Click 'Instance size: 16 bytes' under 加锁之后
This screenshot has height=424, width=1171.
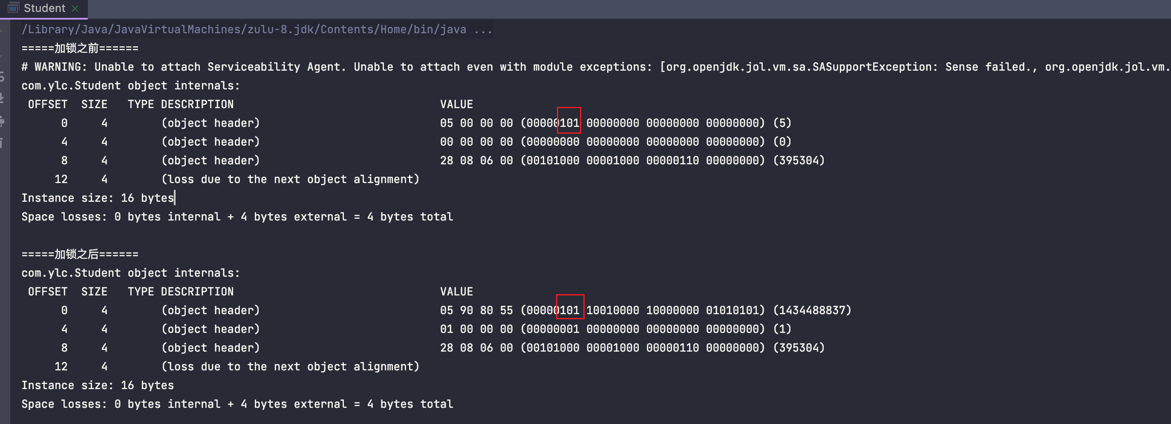pyautogui.click(x=98, y=385)
